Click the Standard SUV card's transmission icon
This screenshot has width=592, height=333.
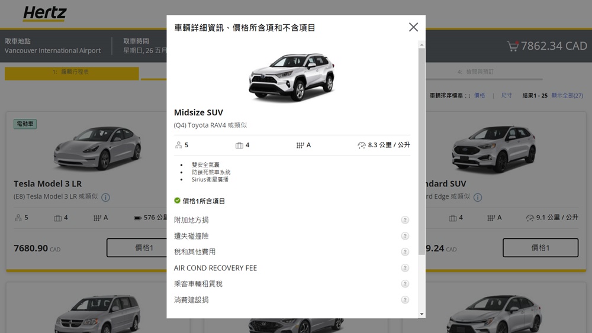[491, 218]
